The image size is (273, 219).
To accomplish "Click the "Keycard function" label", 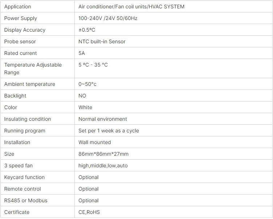I will click(24, 177).
